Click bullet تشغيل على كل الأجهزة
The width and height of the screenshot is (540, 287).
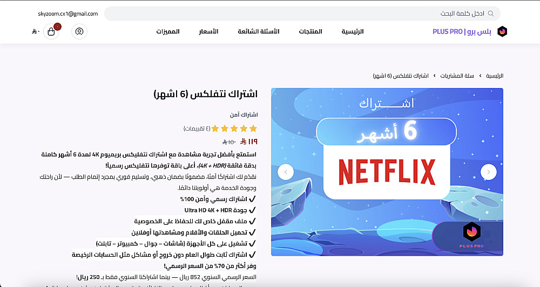point(175,244)
